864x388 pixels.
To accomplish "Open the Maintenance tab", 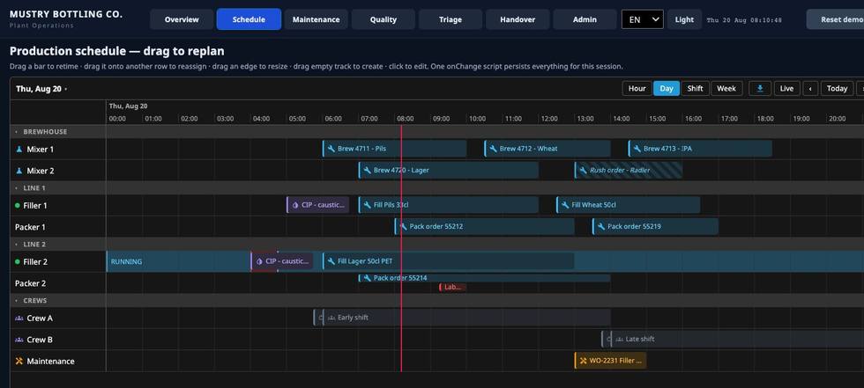I will tap(316, 19).
